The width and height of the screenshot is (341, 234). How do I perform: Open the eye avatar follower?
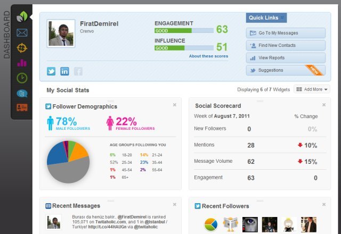coord(250,224)
